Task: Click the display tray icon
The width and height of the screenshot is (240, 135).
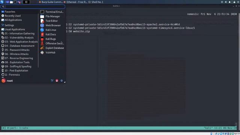Action: coord(222,2)
